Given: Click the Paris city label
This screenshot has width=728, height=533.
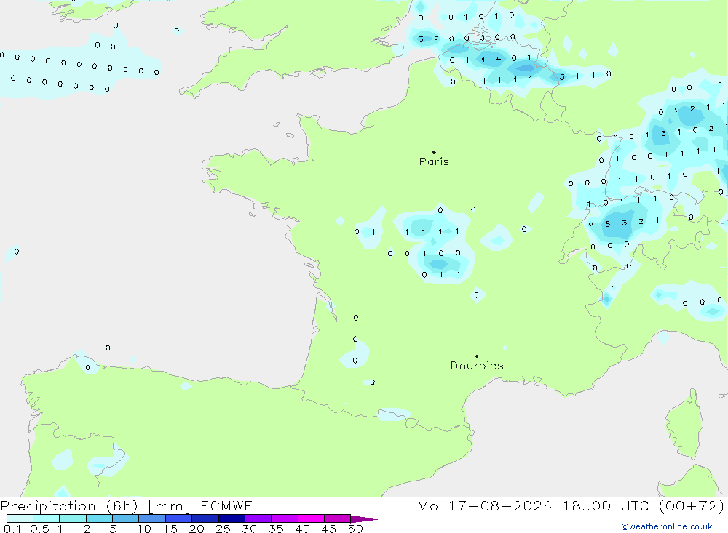Looking at the screenshot, I should pos(434,161).
